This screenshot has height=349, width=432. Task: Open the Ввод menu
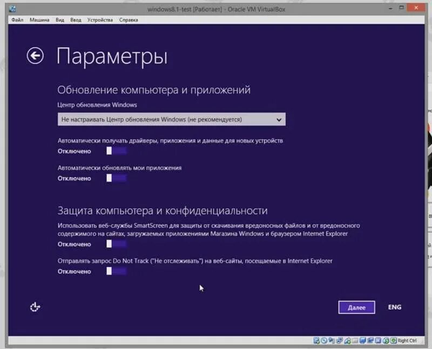[76, 20]
